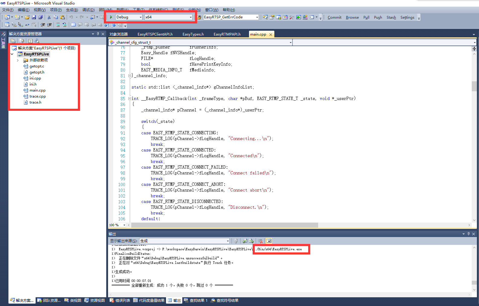Click the editor vertical scrollbar thumb
The image size is (479, 306).
coord(474,86)
